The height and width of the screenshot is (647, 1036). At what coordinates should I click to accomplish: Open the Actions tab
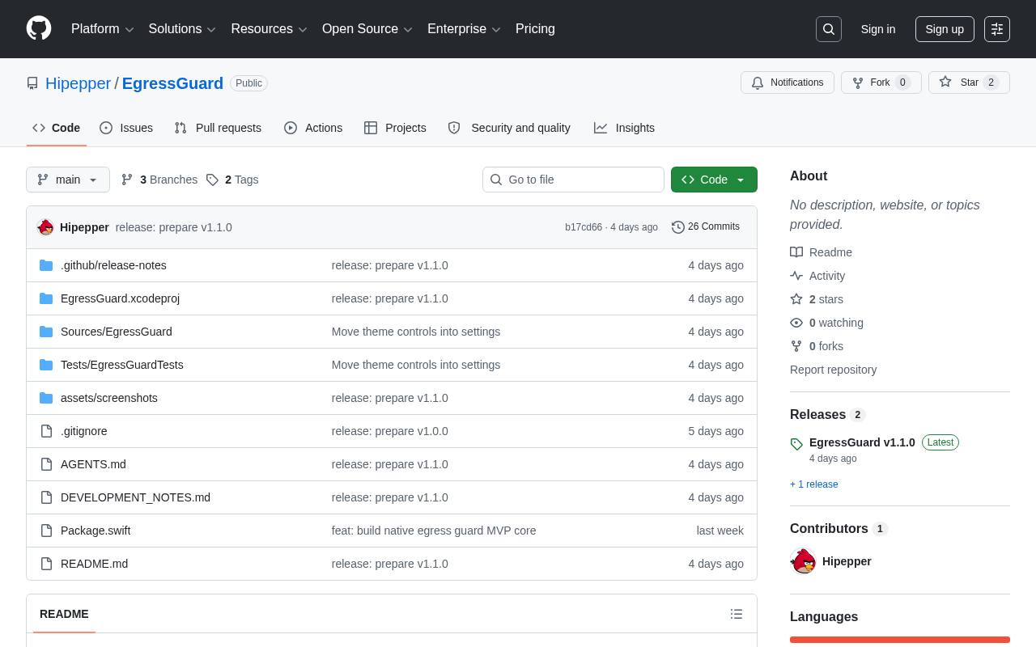(313, 128)
